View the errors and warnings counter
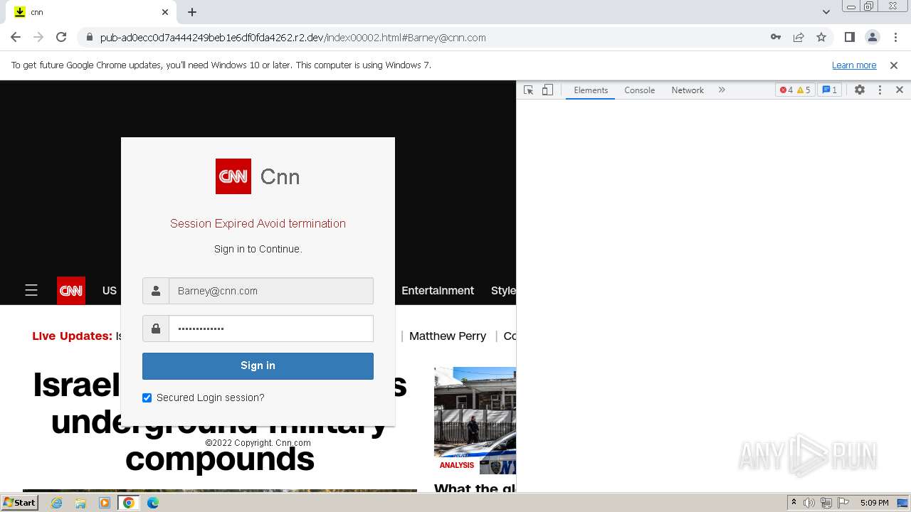911x512 pixels. 795,90
